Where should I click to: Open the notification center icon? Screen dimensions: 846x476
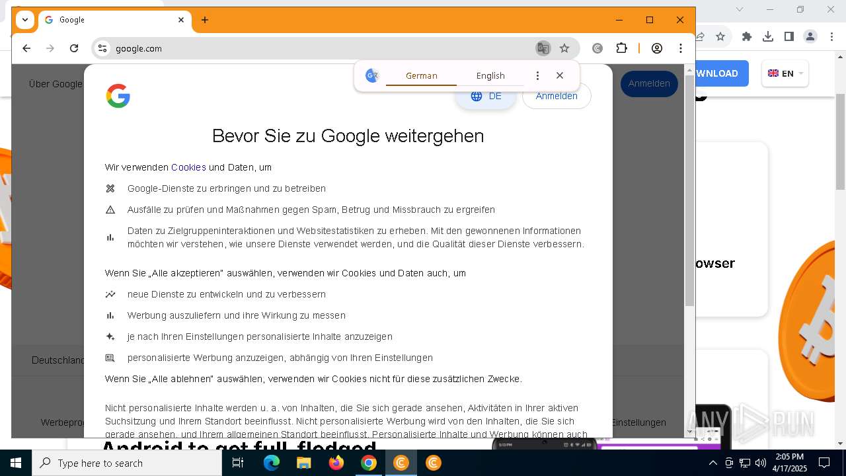tap(824, 463)
